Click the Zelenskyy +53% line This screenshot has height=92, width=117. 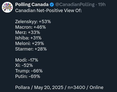(x=33, y=22)
